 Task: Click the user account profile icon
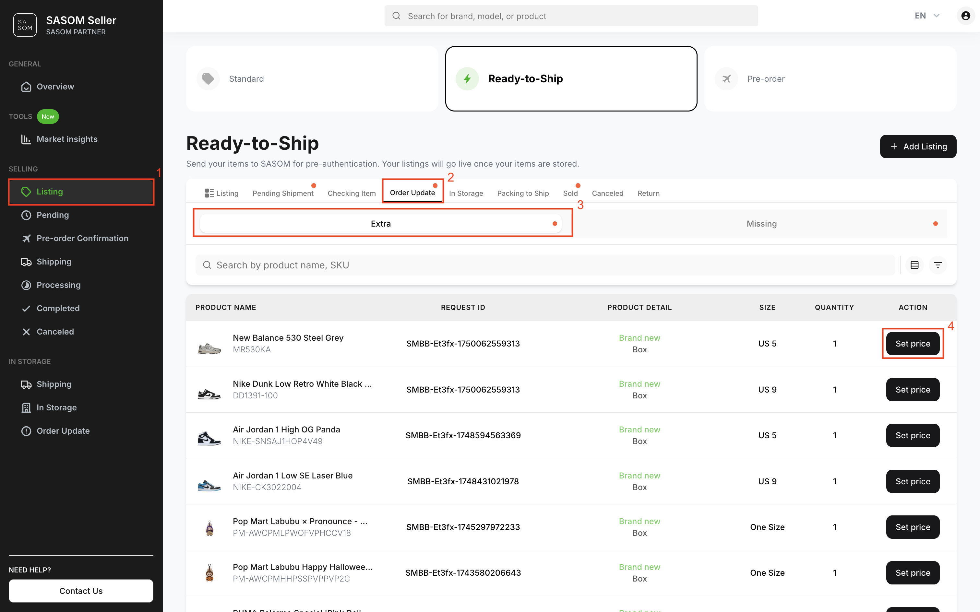965,16
